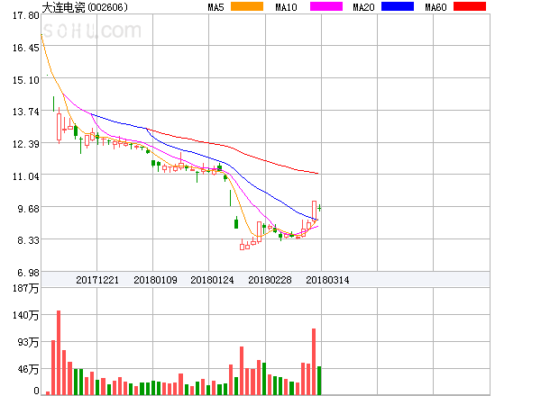Click the blue MA20 legend swatch

(x=398, y=6)
